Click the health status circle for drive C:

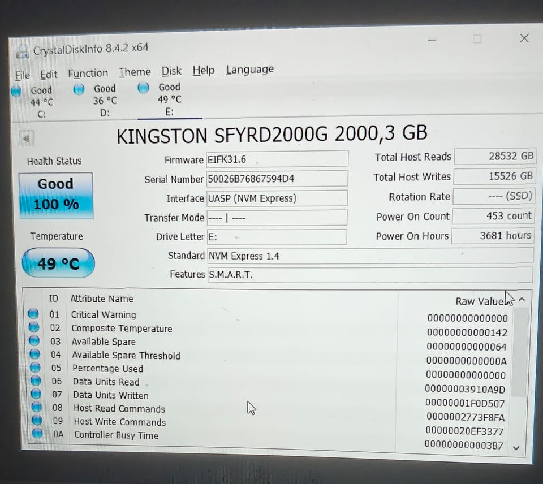(16, 91)
